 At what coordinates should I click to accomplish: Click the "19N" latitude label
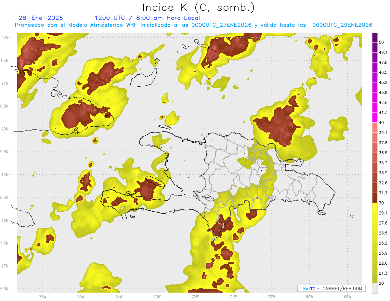pos(5,175)
